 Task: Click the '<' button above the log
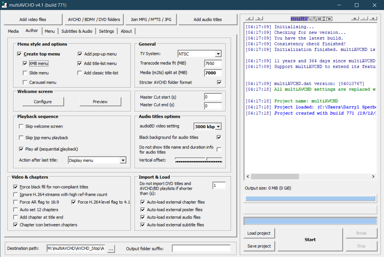click(250, 19)
